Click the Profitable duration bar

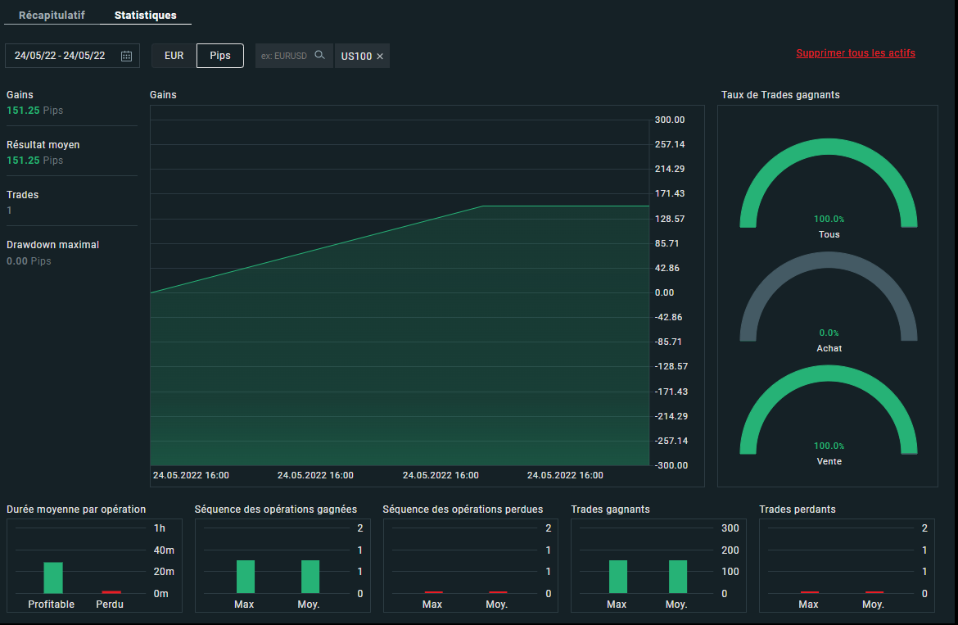pyautogui.click(x=53, y=577)
